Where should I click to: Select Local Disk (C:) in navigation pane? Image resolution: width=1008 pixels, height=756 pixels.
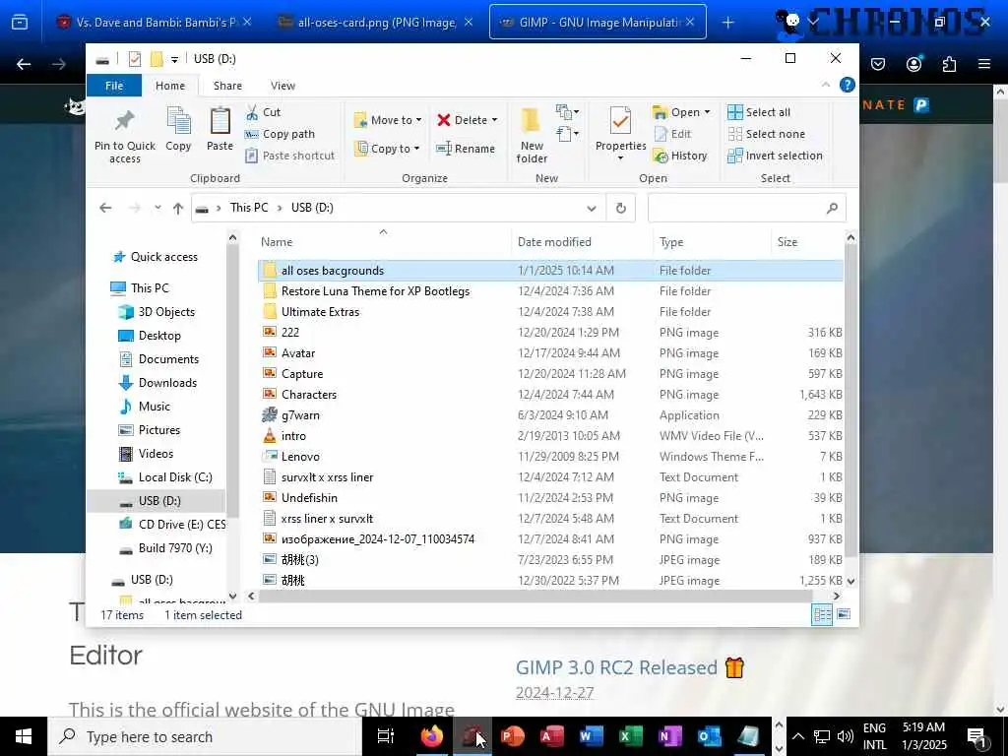[x=175, y=477]
